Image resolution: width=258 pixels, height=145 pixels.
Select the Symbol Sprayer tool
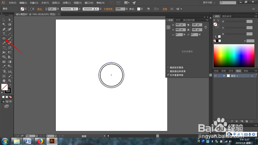pos(4,71)
